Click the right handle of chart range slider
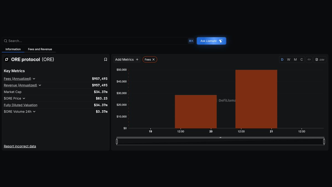The width and height of the screenshot is (332, 187). (x=324, y=142)
